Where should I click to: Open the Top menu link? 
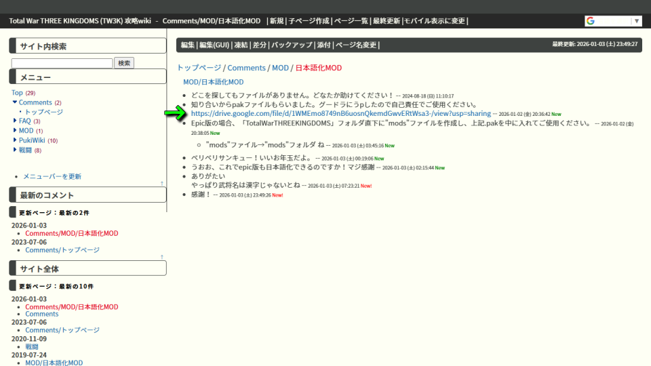(x=17, y=93)
